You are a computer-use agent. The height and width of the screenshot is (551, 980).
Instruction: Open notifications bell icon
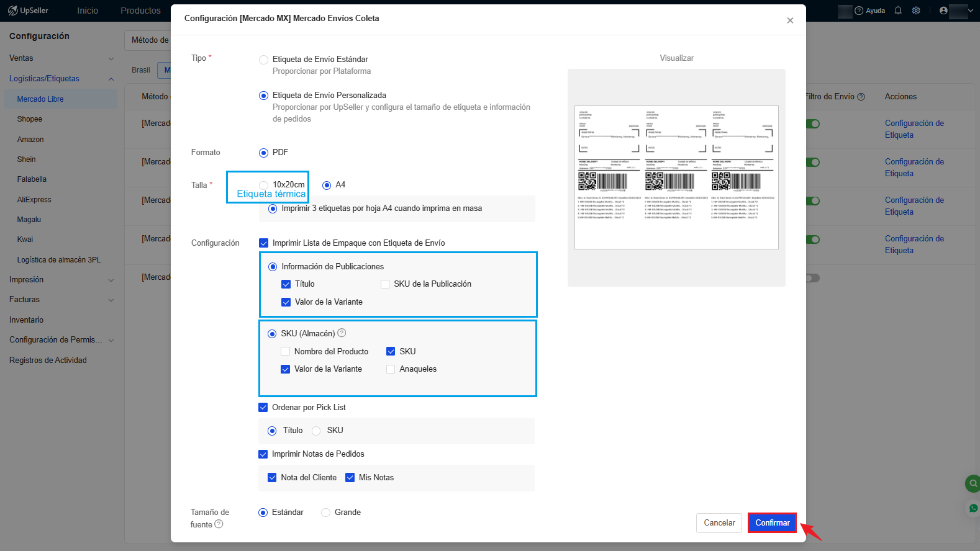[x=898, y=11]
